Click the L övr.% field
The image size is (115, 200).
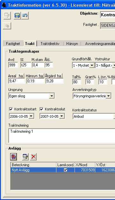tap(103, 82)
